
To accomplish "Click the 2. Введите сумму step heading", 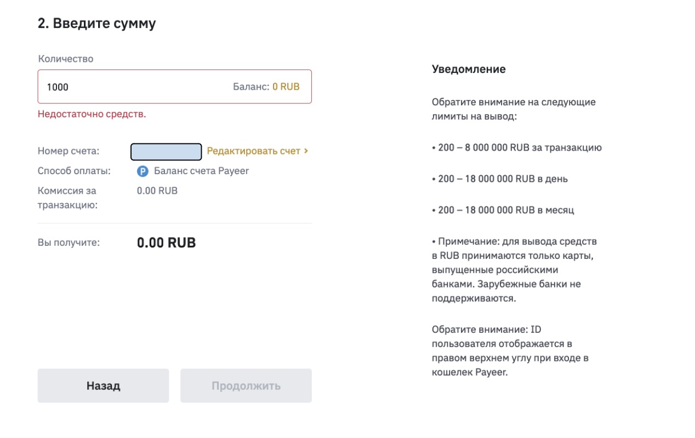I will pos(96,24).
